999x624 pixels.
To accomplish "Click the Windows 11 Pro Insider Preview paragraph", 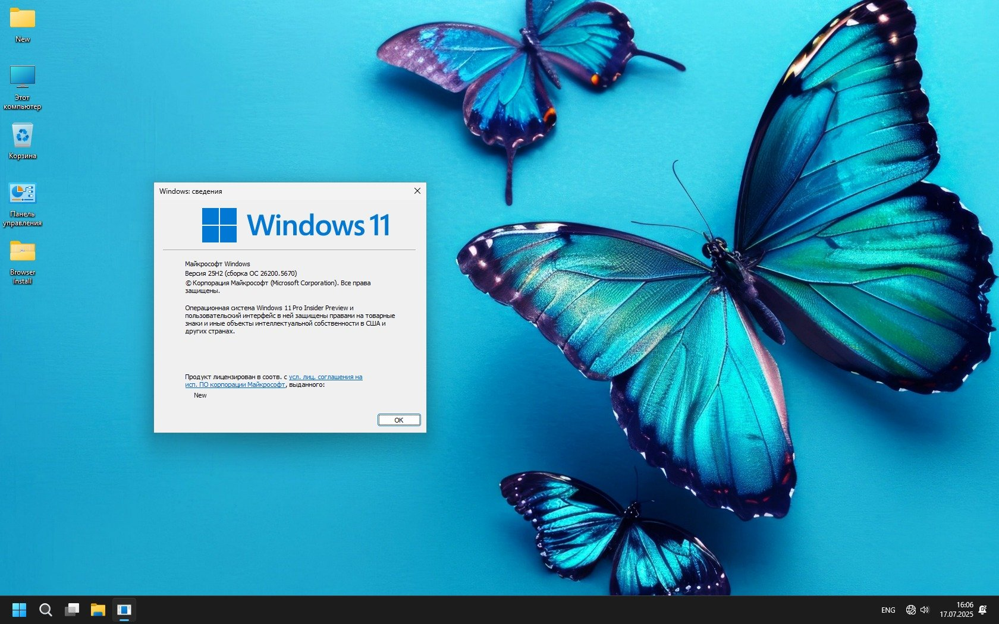I will (290, 320).
